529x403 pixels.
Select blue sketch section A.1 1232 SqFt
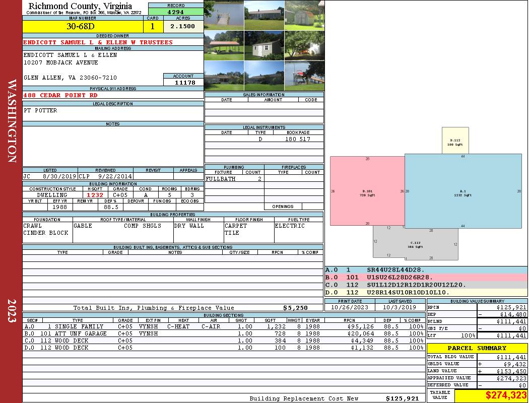coord(463,191)
